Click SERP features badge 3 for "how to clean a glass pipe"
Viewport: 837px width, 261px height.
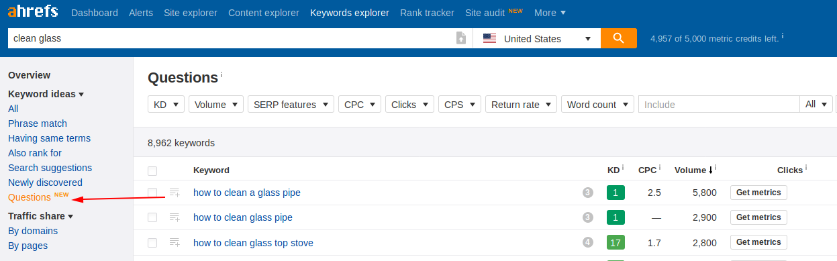588,193
